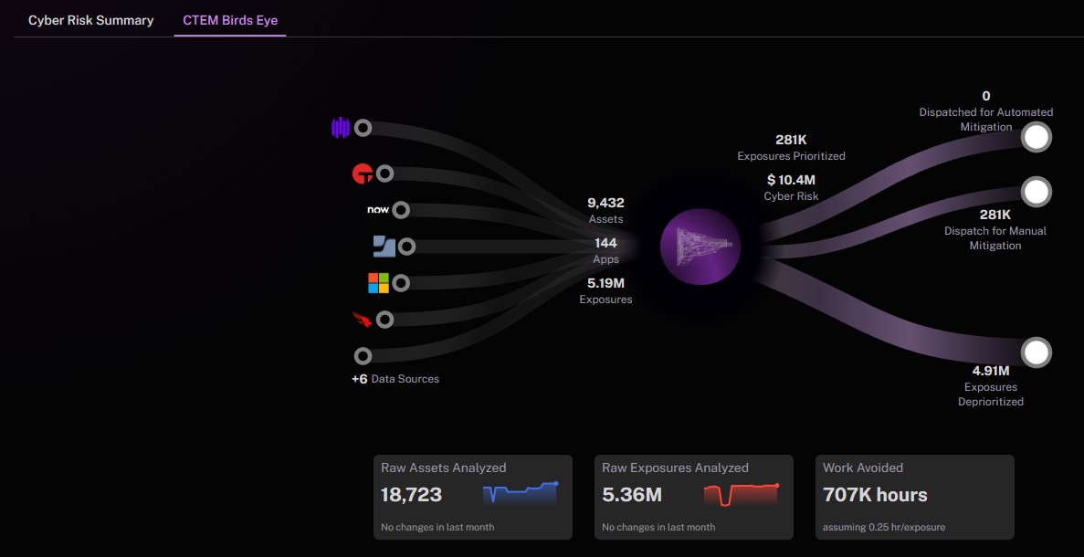Switch to Cyber Risk Summary tab

91,20
